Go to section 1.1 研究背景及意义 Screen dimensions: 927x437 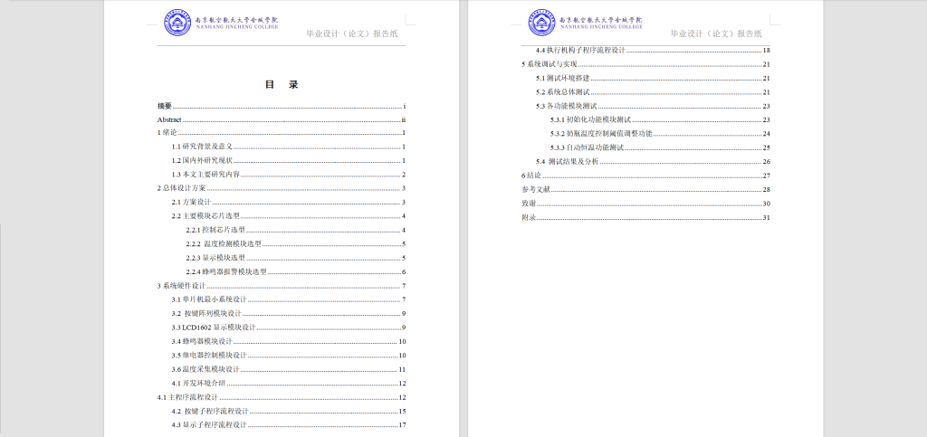[x=289, y=147]
